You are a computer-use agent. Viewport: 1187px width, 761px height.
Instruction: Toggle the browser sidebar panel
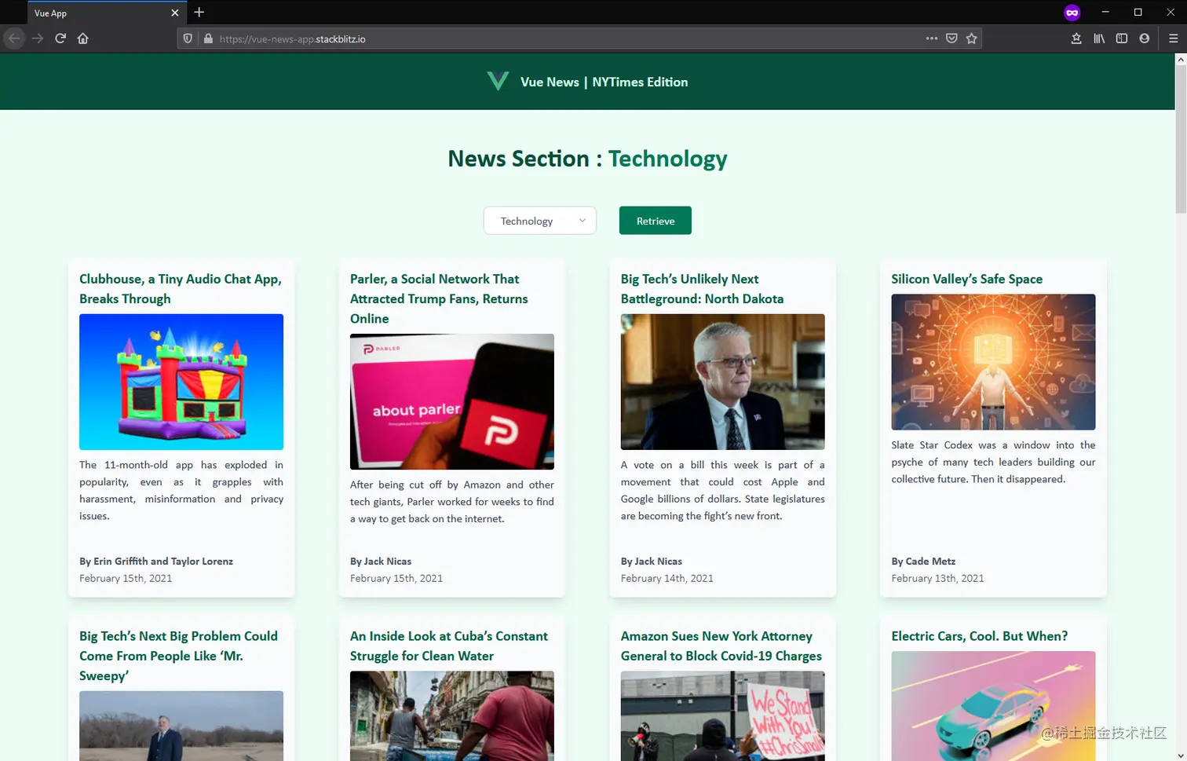(x=1121, y=38)
